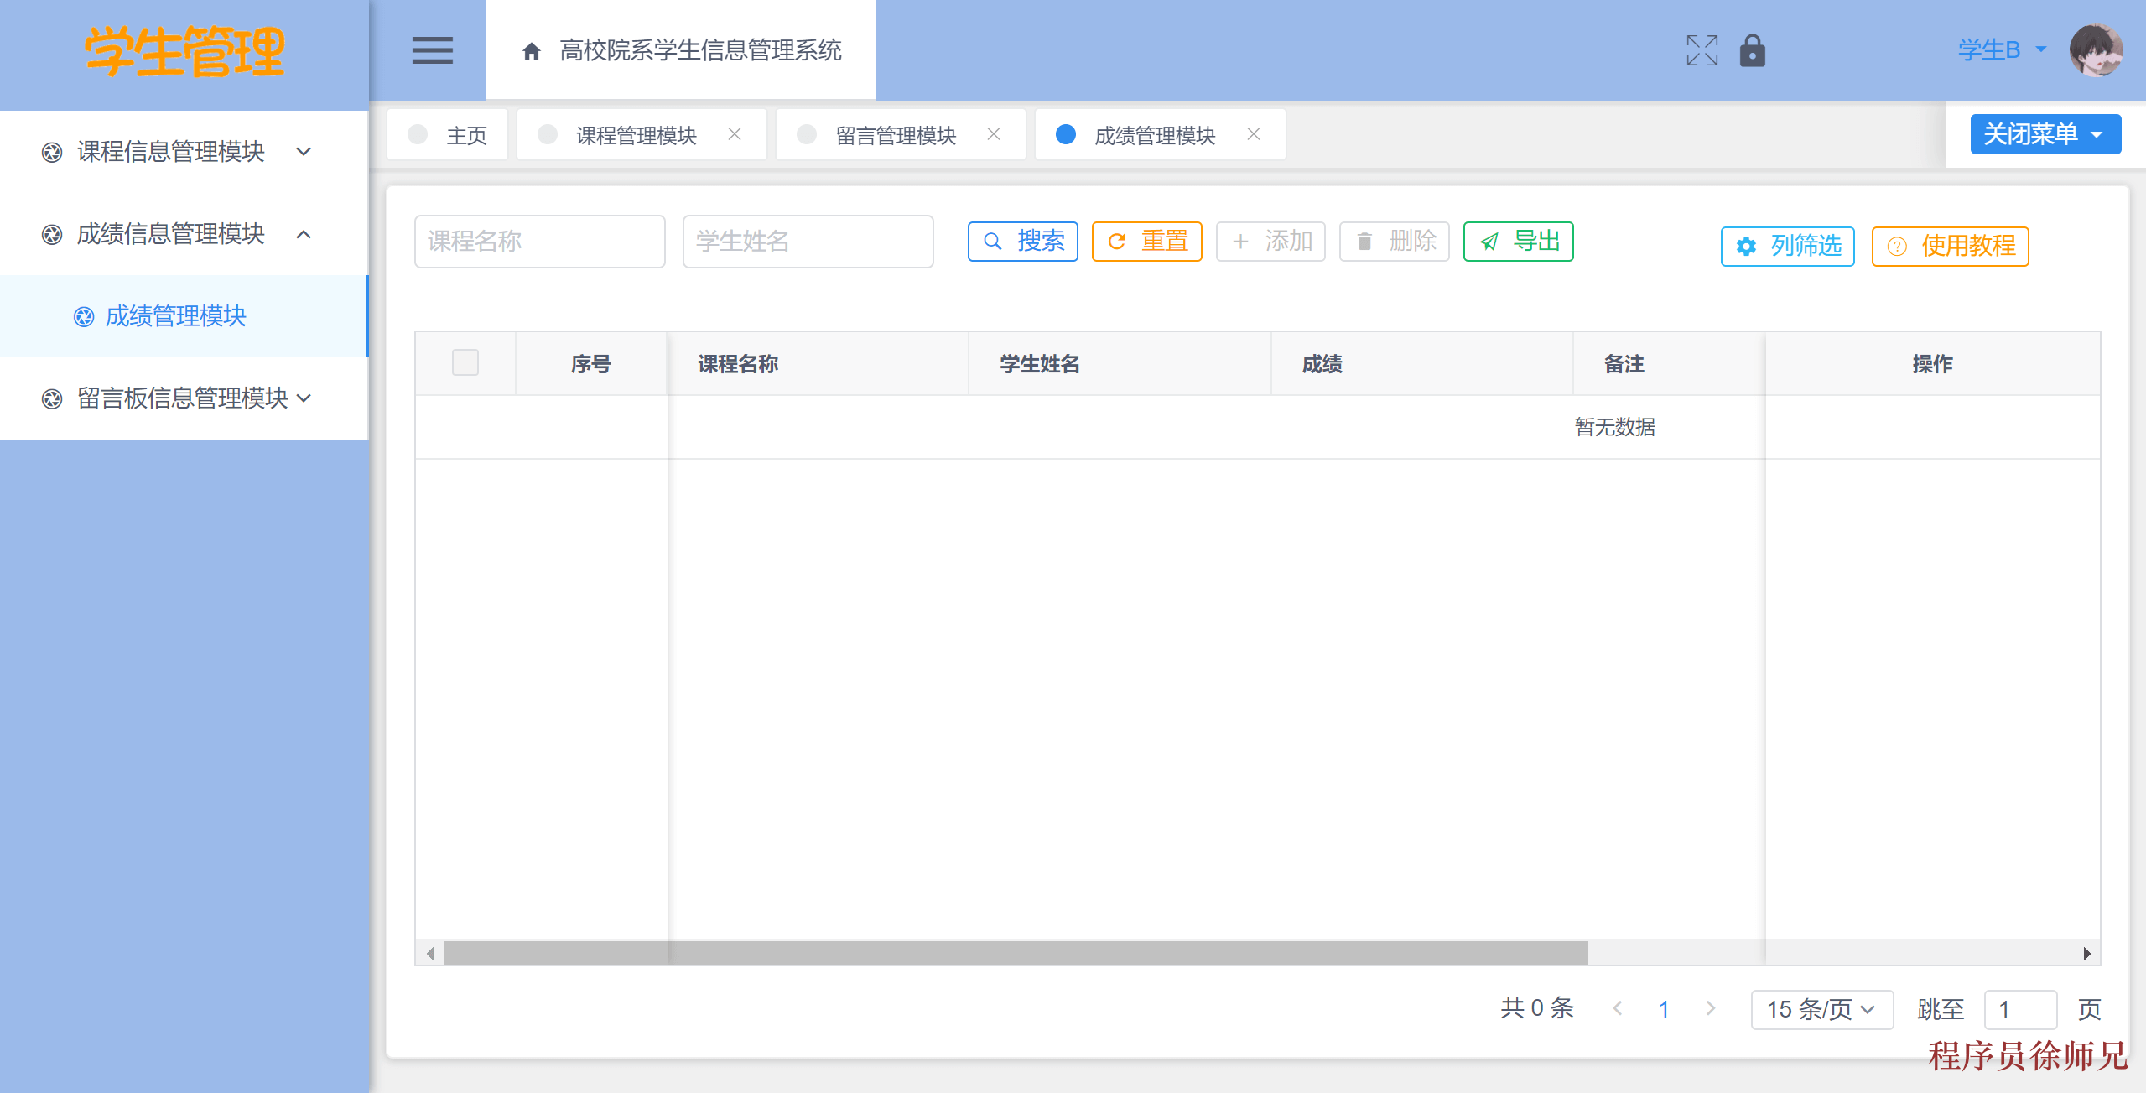Click the home icon next to system title

[531, 50]
